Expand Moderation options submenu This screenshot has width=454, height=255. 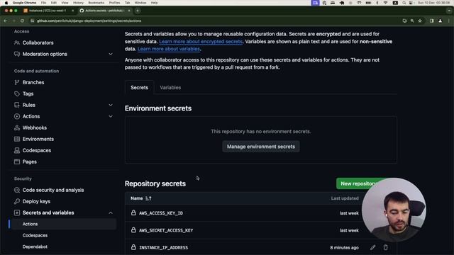[111, 54]
